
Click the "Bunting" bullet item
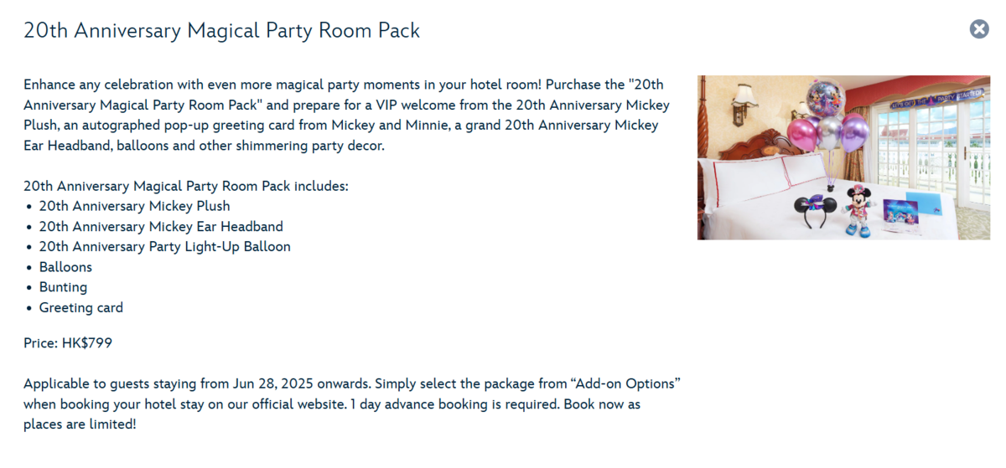coord(63,287)
